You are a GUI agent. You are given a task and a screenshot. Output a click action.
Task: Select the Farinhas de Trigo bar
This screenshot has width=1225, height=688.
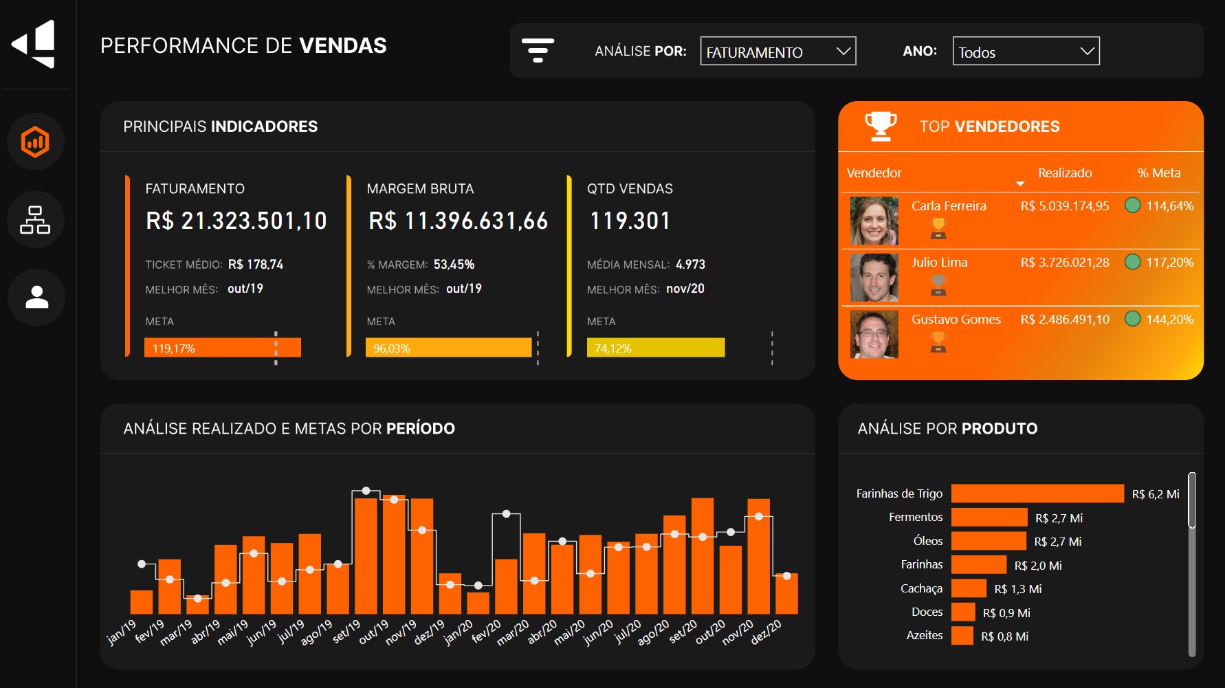tap(1037, 493)
